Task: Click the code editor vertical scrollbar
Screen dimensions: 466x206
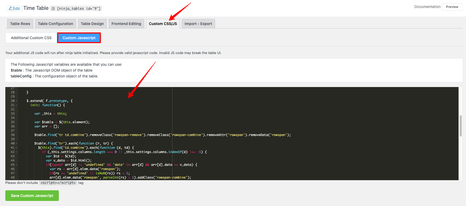Action: click(460, 126)
